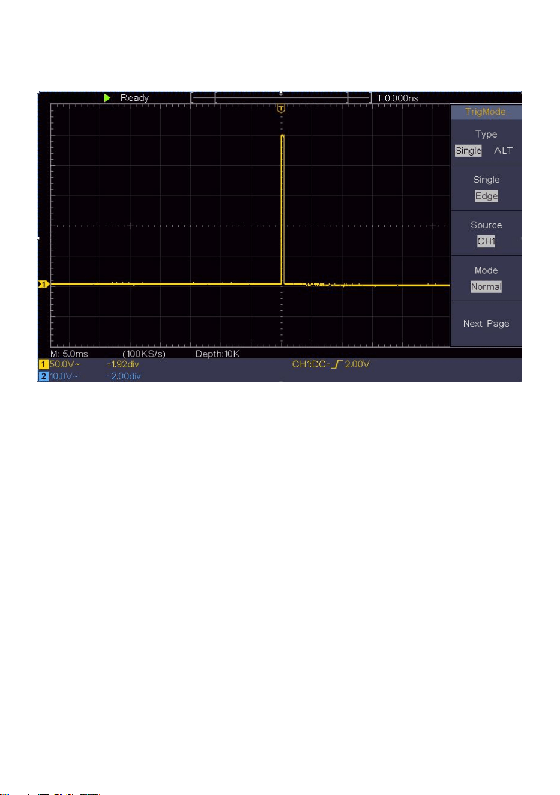Change trigger Mode from Normal
The width and height of the screenshot is (560, 795).
click(486, 287)
